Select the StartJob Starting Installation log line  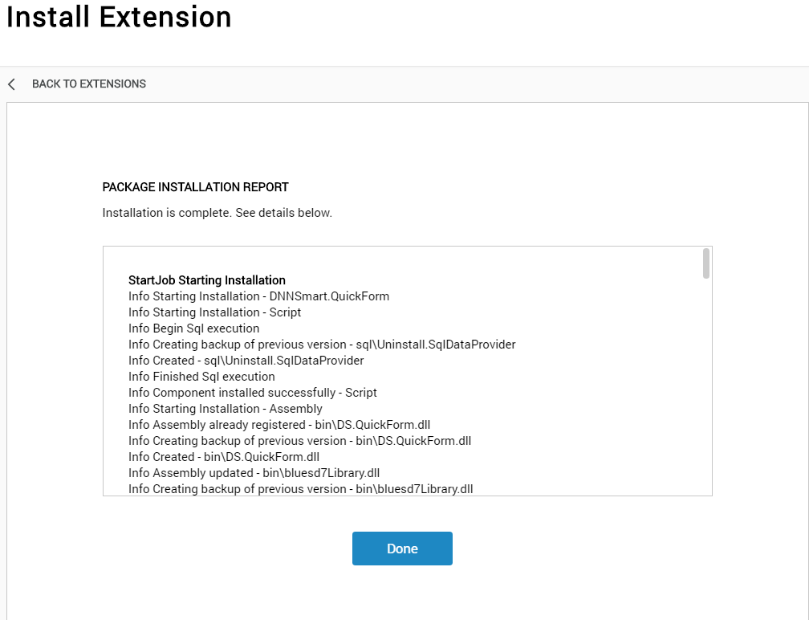[x=207, y=280]
